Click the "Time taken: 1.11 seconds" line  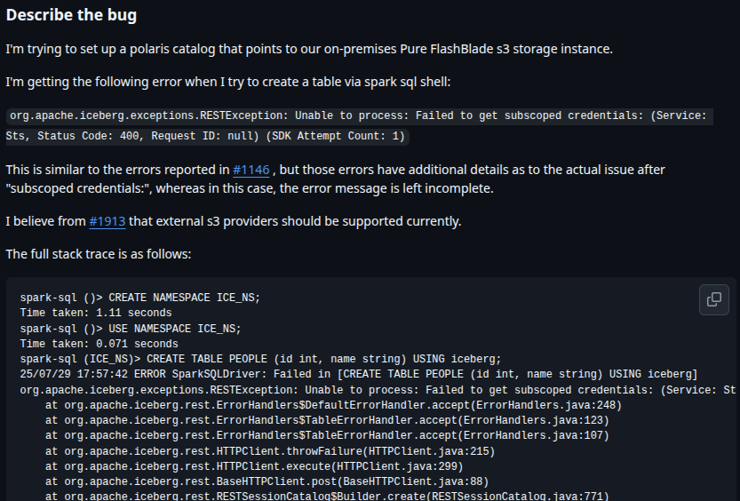pyautogui.click(x=96, y=313)
